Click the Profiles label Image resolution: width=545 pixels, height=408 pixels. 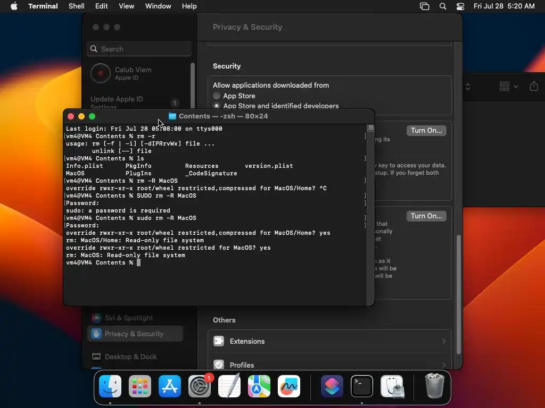point(242,365)
